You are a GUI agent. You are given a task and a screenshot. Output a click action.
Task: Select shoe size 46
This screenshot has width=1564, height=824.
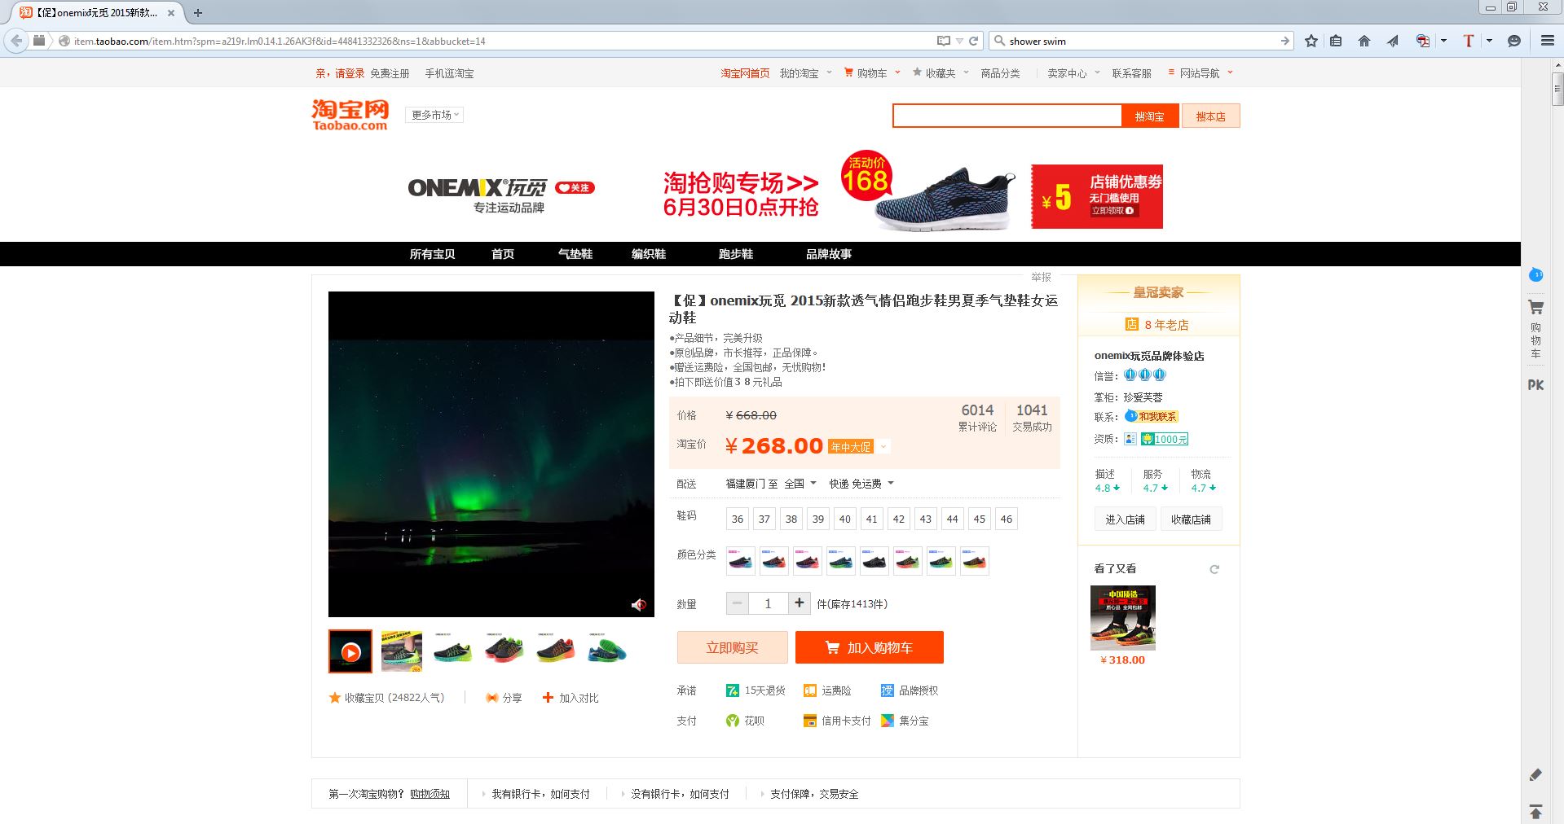[x=1007, y=519]
